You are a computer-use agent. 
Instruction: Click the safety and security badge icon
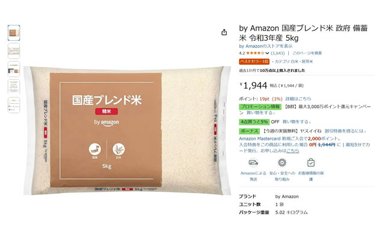pos(282,163)
